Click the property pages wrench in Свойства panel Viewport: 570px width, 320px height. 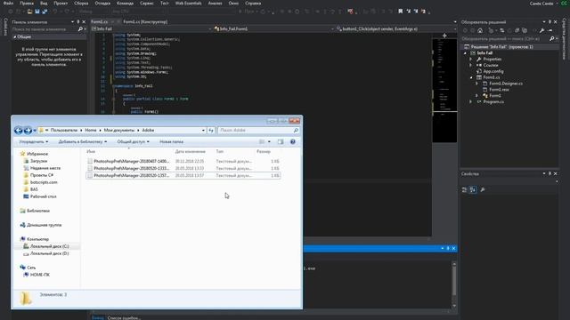(x=483, y=189)
